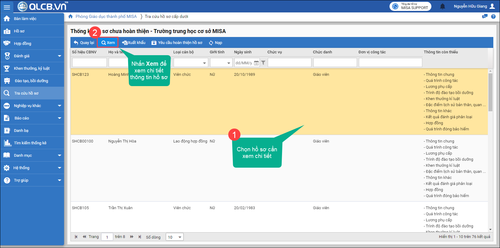Click the Số hiệu CBNV filter field

click(89, 63)
